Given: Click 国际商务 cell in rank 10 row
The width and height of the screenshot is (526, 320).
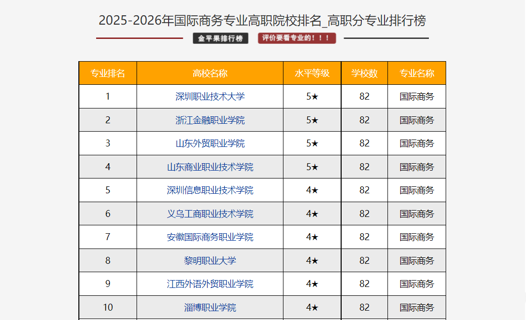Looking at the screenshot, I should pos(417,308).
